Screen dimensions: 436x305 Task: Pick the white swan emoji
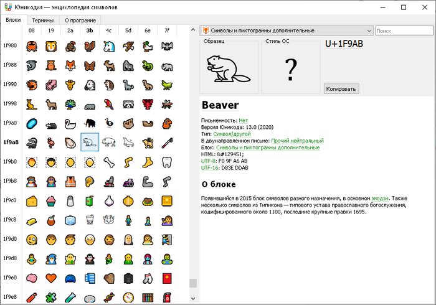(x=70, y=123)
